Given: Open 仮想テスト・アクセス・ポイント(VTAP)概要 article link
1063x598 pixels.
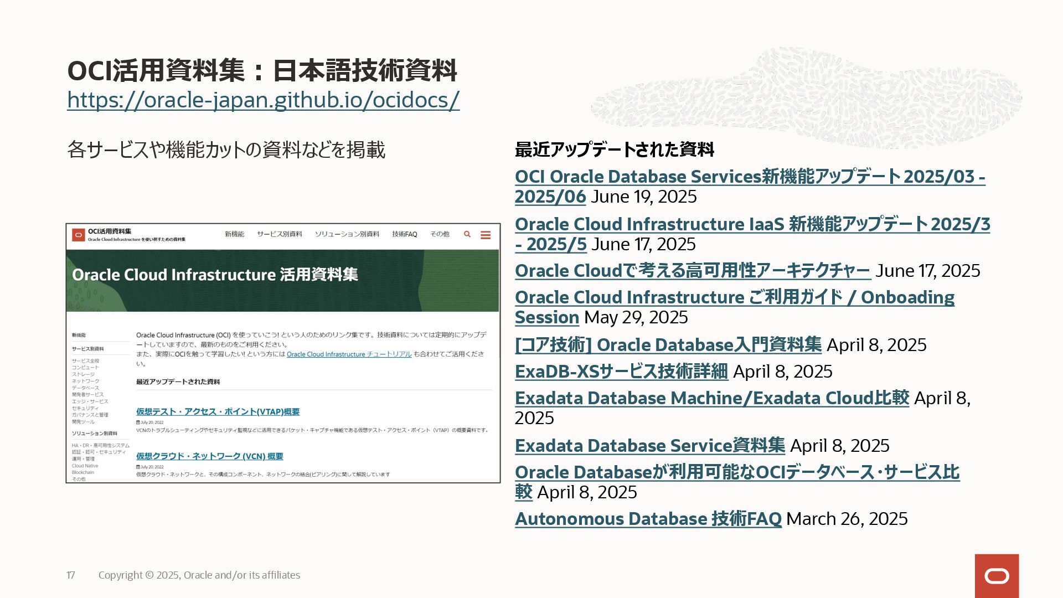Looking at the screenshot, I should (218, 411).
